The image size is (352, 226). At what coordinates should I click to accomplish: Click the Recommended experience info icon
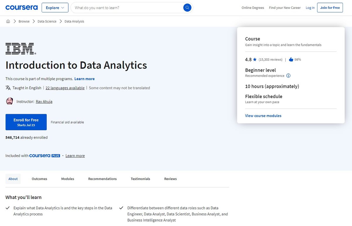288,76
